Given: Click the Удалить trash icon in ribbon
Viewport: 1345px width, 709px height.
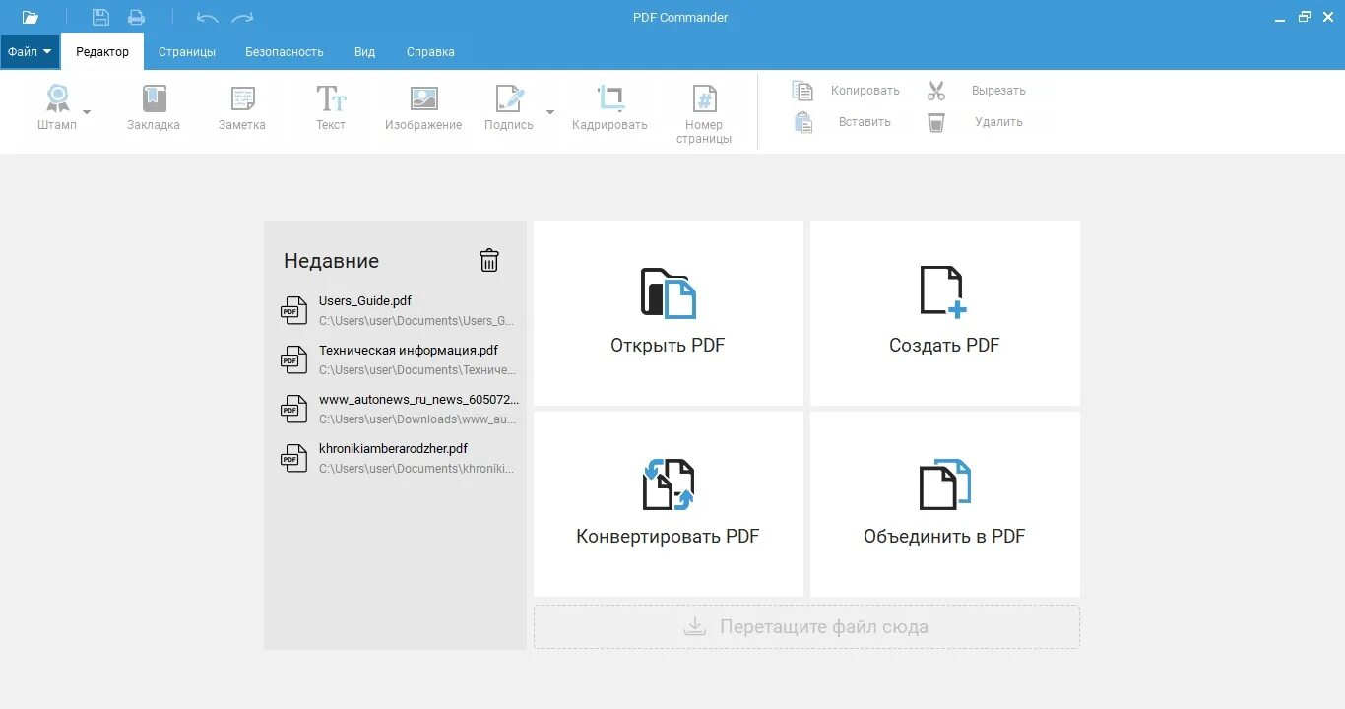Looking at the screenshot, I should [x=936, y=122].
